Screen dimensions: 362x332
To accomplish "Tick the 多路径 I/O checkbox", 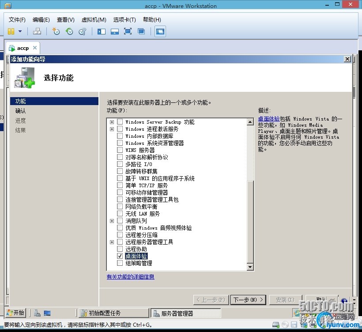I will click(120, 164).
